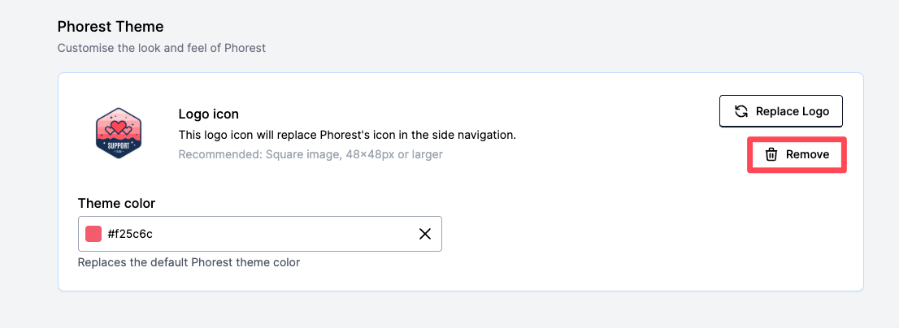Click the Recommended square image hint text
This screenshot has width=899, height=328.
click(x=311, y=154)
